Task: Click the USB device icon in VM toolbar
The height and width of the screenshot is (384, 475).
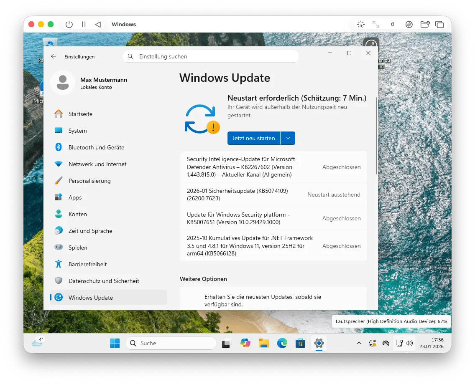Action: [x=393, y=24]
